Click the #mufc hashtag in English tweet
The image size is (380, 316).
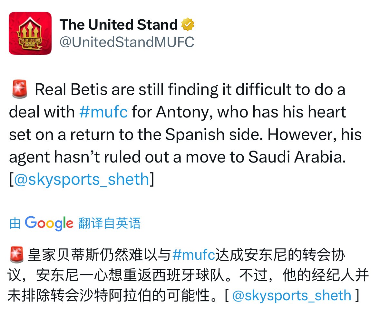point(103,112)
